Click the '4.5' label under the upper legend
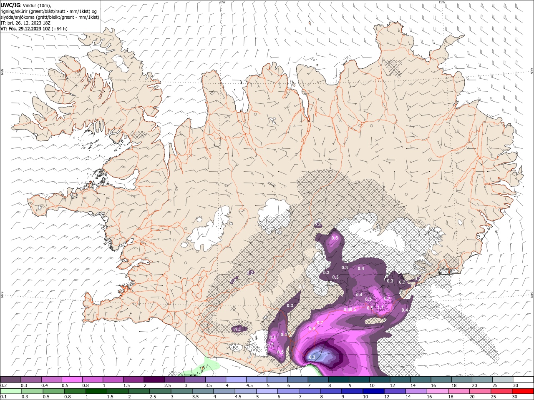 249,385
